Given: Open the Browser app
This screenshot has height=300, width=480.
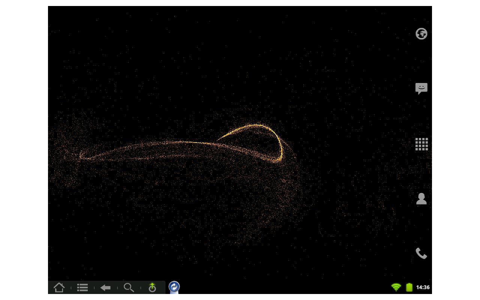Looking at the screenshot, I should 421,34.
